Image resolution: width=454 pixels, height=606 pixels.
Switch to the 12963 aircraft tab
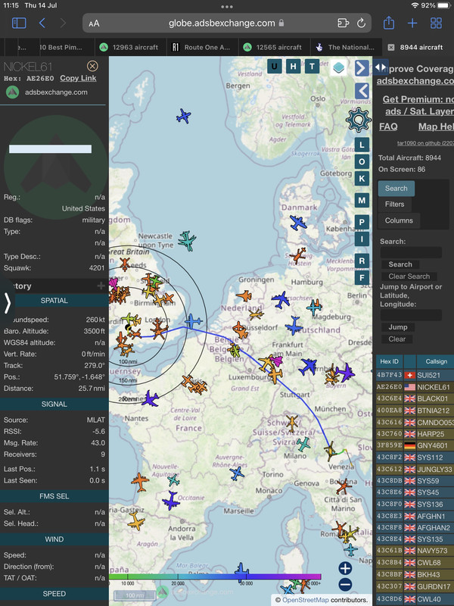click(x=130, y=47)
